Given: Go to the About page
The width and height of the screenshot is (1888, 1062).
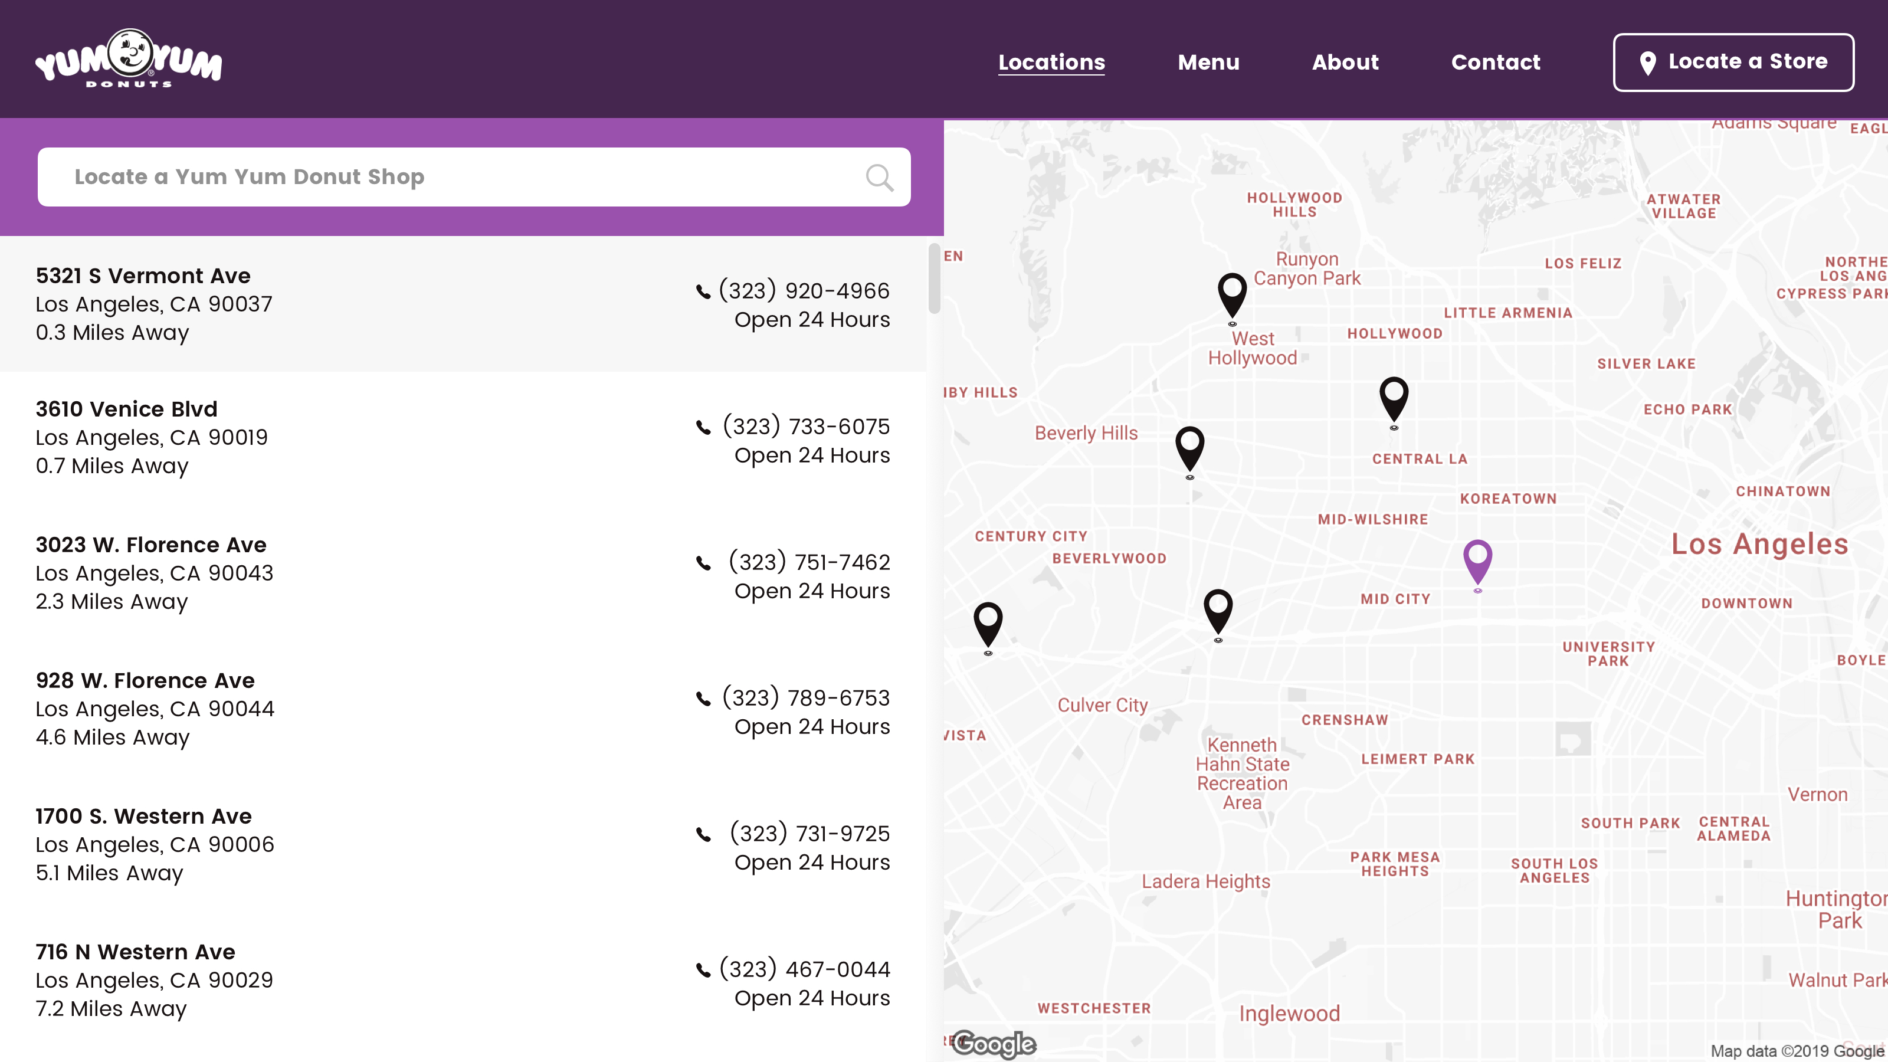Looking at the screenshot, I should (x=1346, y=63).
